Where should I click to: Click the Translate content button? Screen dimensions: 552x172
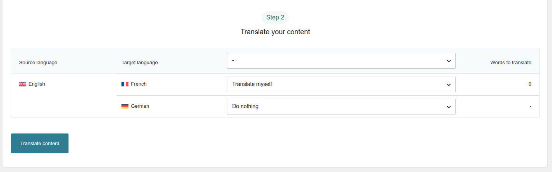40,144
